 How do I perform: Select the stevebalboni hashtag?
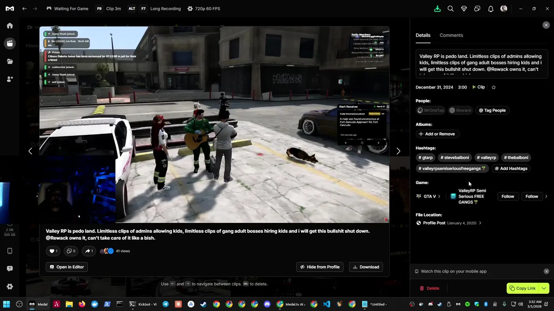(454, 158)
